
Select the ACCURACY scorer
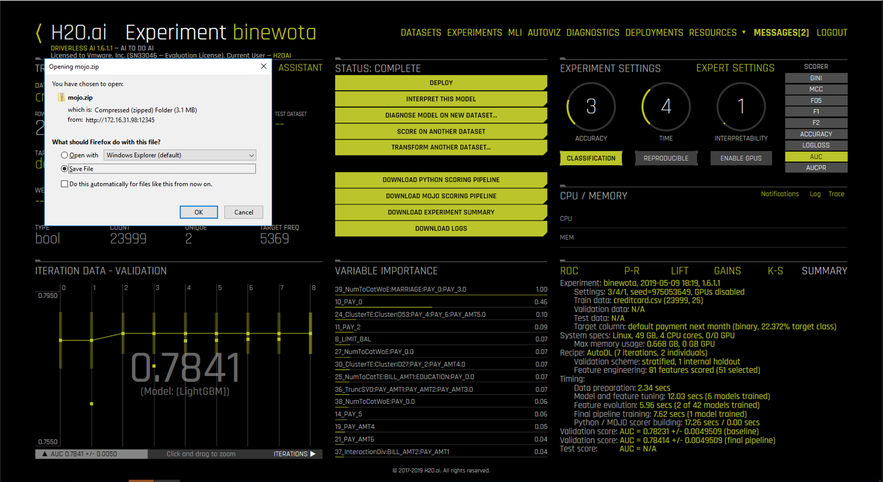pyautogui.click(x=816, y=134)
